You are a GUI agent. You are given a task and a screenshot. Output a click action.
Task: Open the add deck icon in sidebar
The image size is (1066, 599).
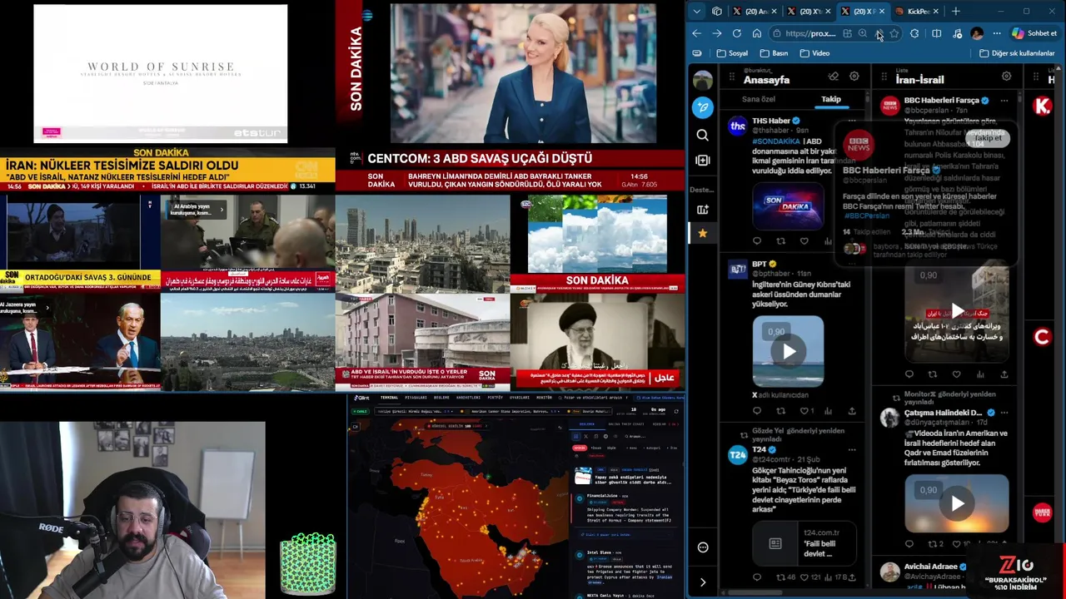click(703, 210)
